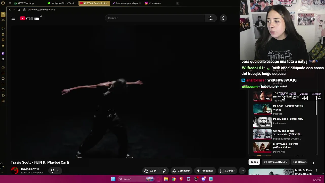This screenshot has width=325, height=183.
Task: Open DUKI Golfista video title
Action: click(303, 172)
